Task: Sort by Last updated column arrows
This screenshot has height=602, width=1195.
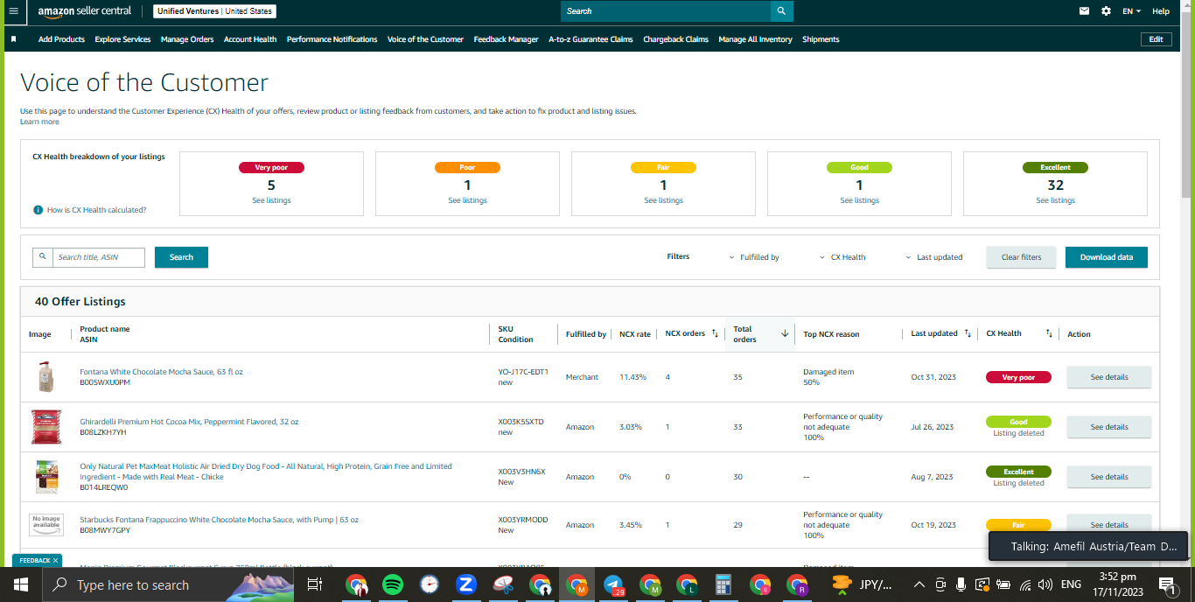Action: 968,333
